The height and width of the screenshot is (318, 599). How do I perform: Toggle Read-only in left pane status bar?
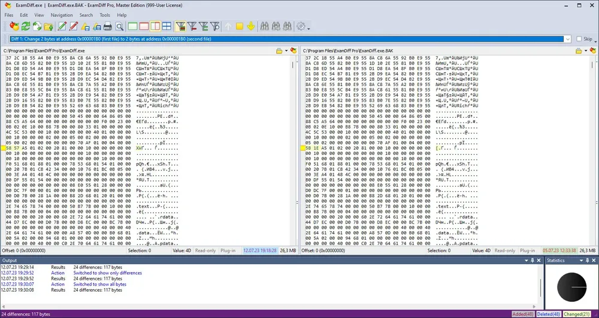pos(205,250)
